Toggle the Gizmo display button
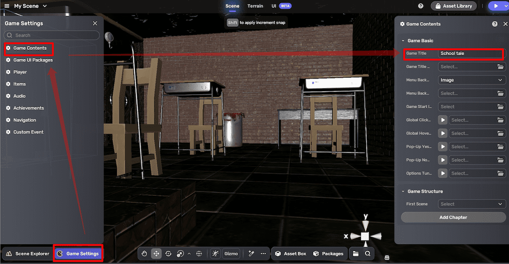This screenshot has width=509, height=264. pyautogui.click(x=231, y=254)
